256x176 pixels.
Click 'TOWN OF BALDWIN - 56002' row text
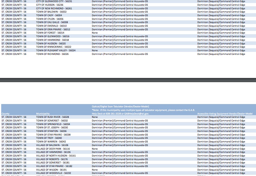(x=51, y=12)
